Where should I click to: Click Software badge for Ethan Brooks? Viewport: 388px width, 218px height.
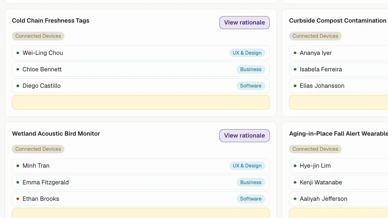(251, 199)
